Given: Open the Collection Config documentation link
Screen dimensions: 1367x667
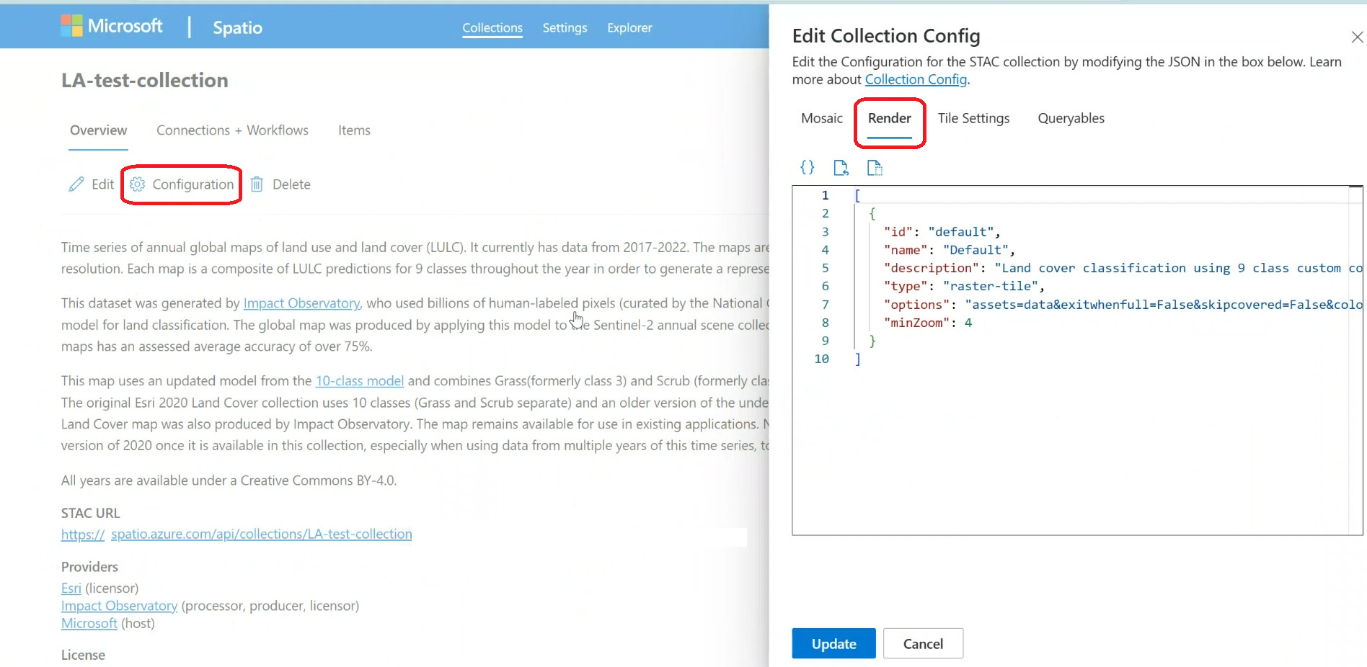Looking at the screenshot, I should pos(916,79).
